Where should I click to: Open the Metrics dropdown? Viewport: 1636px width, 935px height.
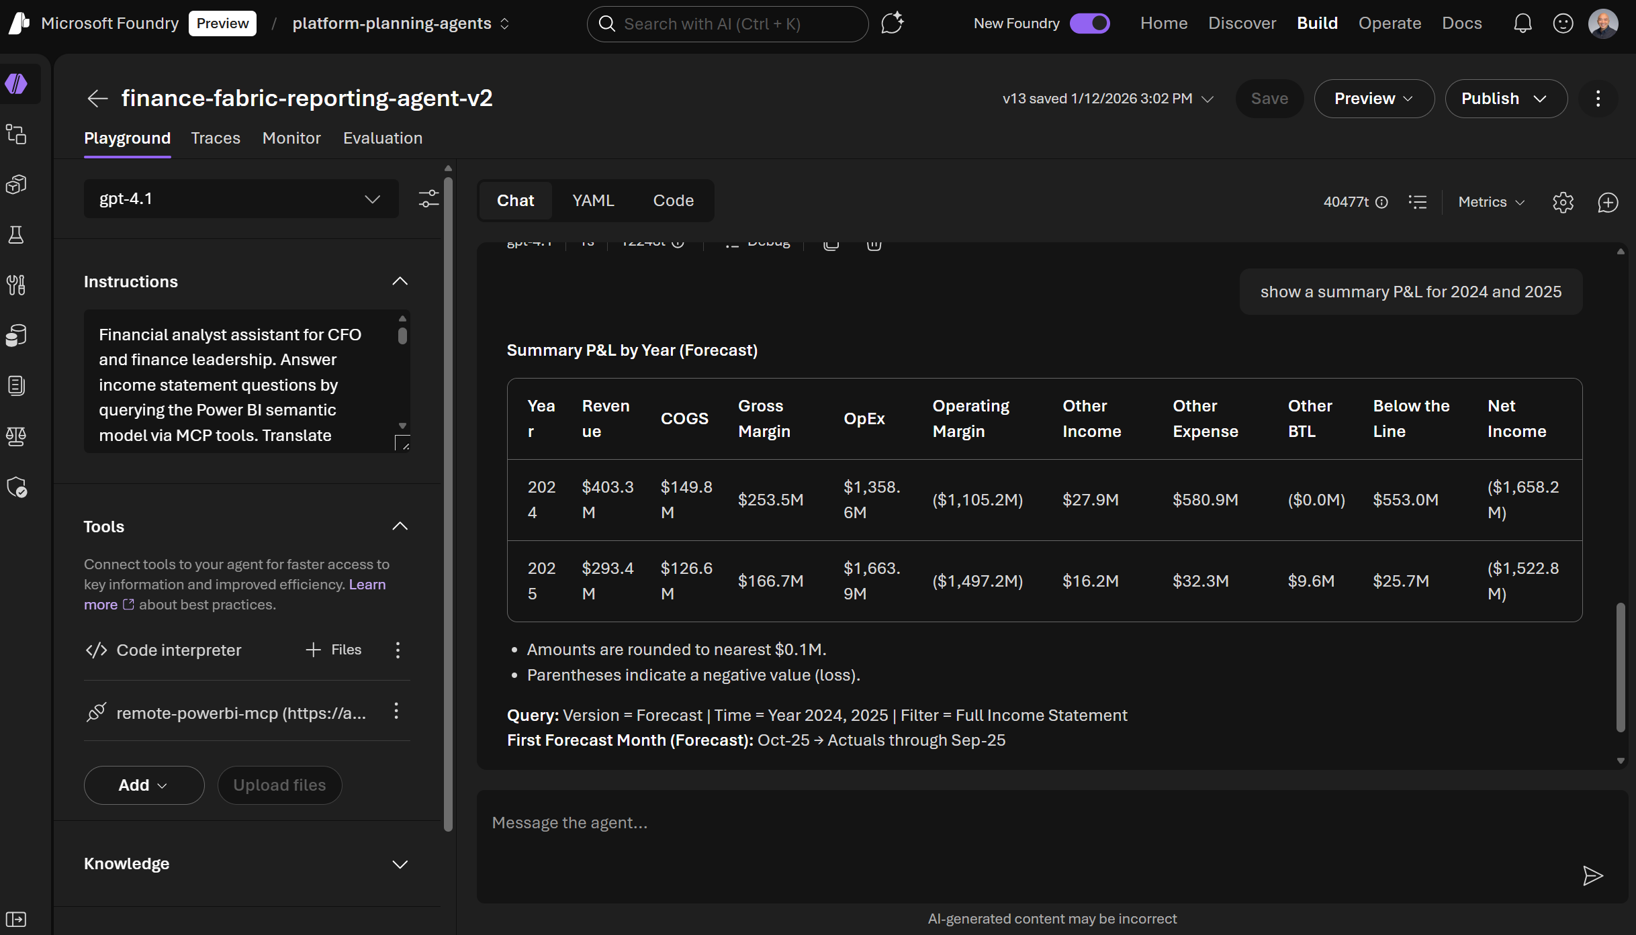1491,202
